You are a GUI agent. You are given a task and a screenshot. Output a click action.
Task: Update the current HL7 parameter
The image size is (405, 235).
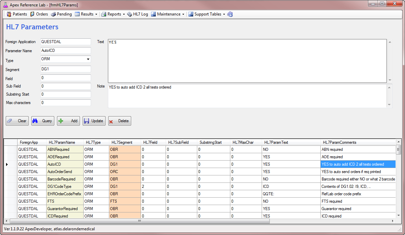pos(94,121)
